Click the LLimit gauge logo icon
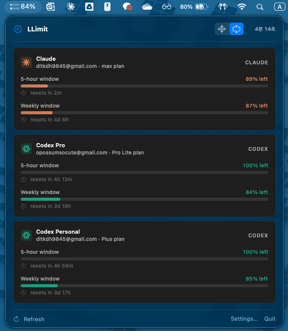This screenshot has height=331, width=288. point(18,29)
